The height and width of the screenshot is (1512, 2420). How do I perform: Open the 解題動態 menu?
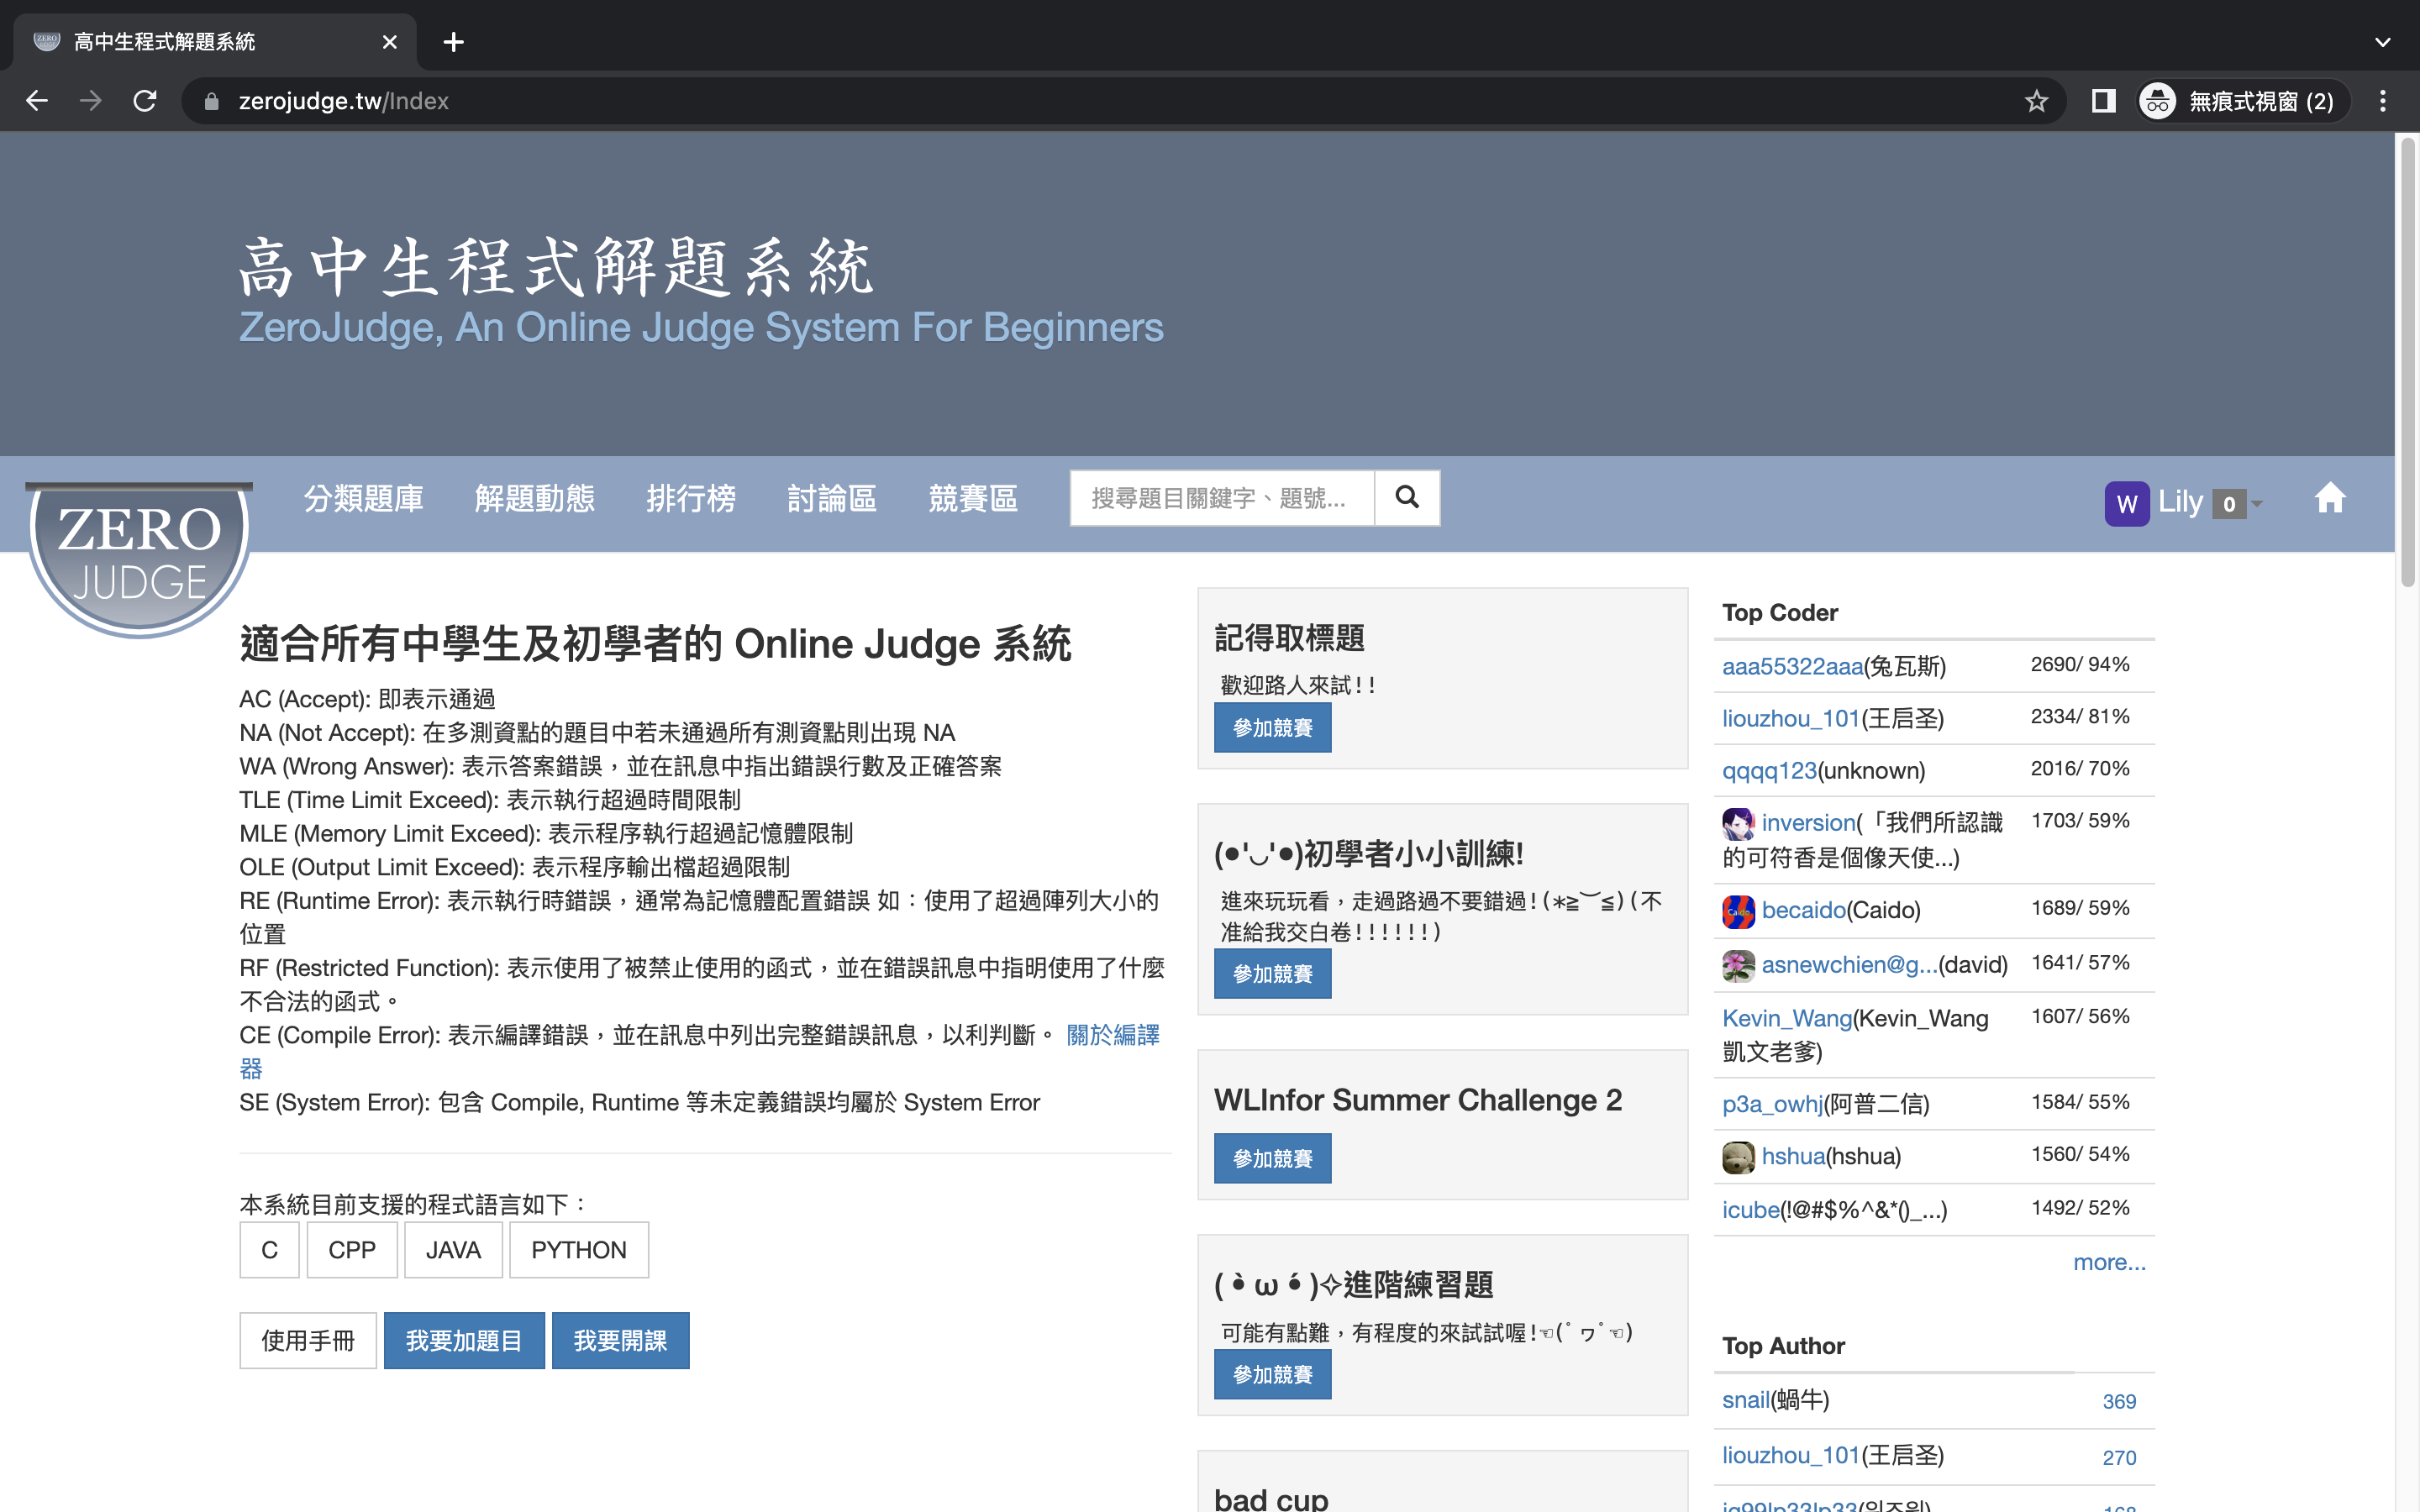pos(535,498)
